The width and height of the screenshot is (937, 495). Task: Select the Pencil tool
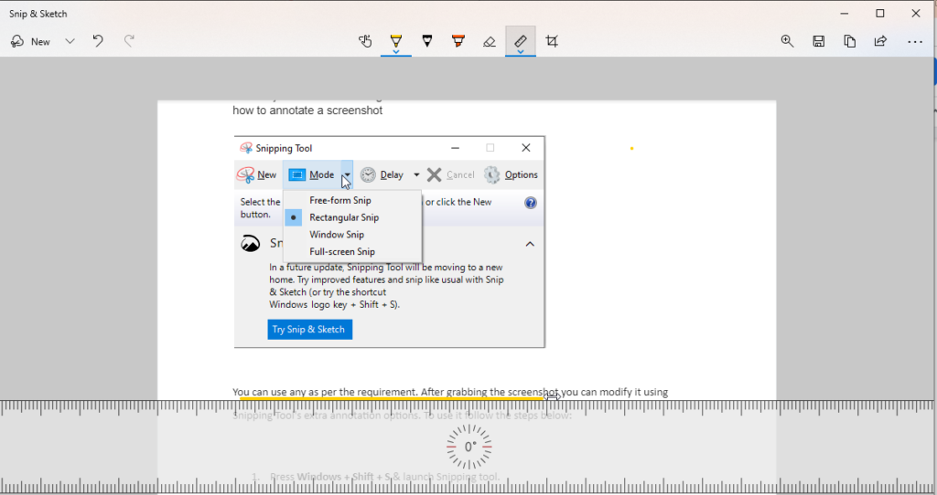point(427,41)
